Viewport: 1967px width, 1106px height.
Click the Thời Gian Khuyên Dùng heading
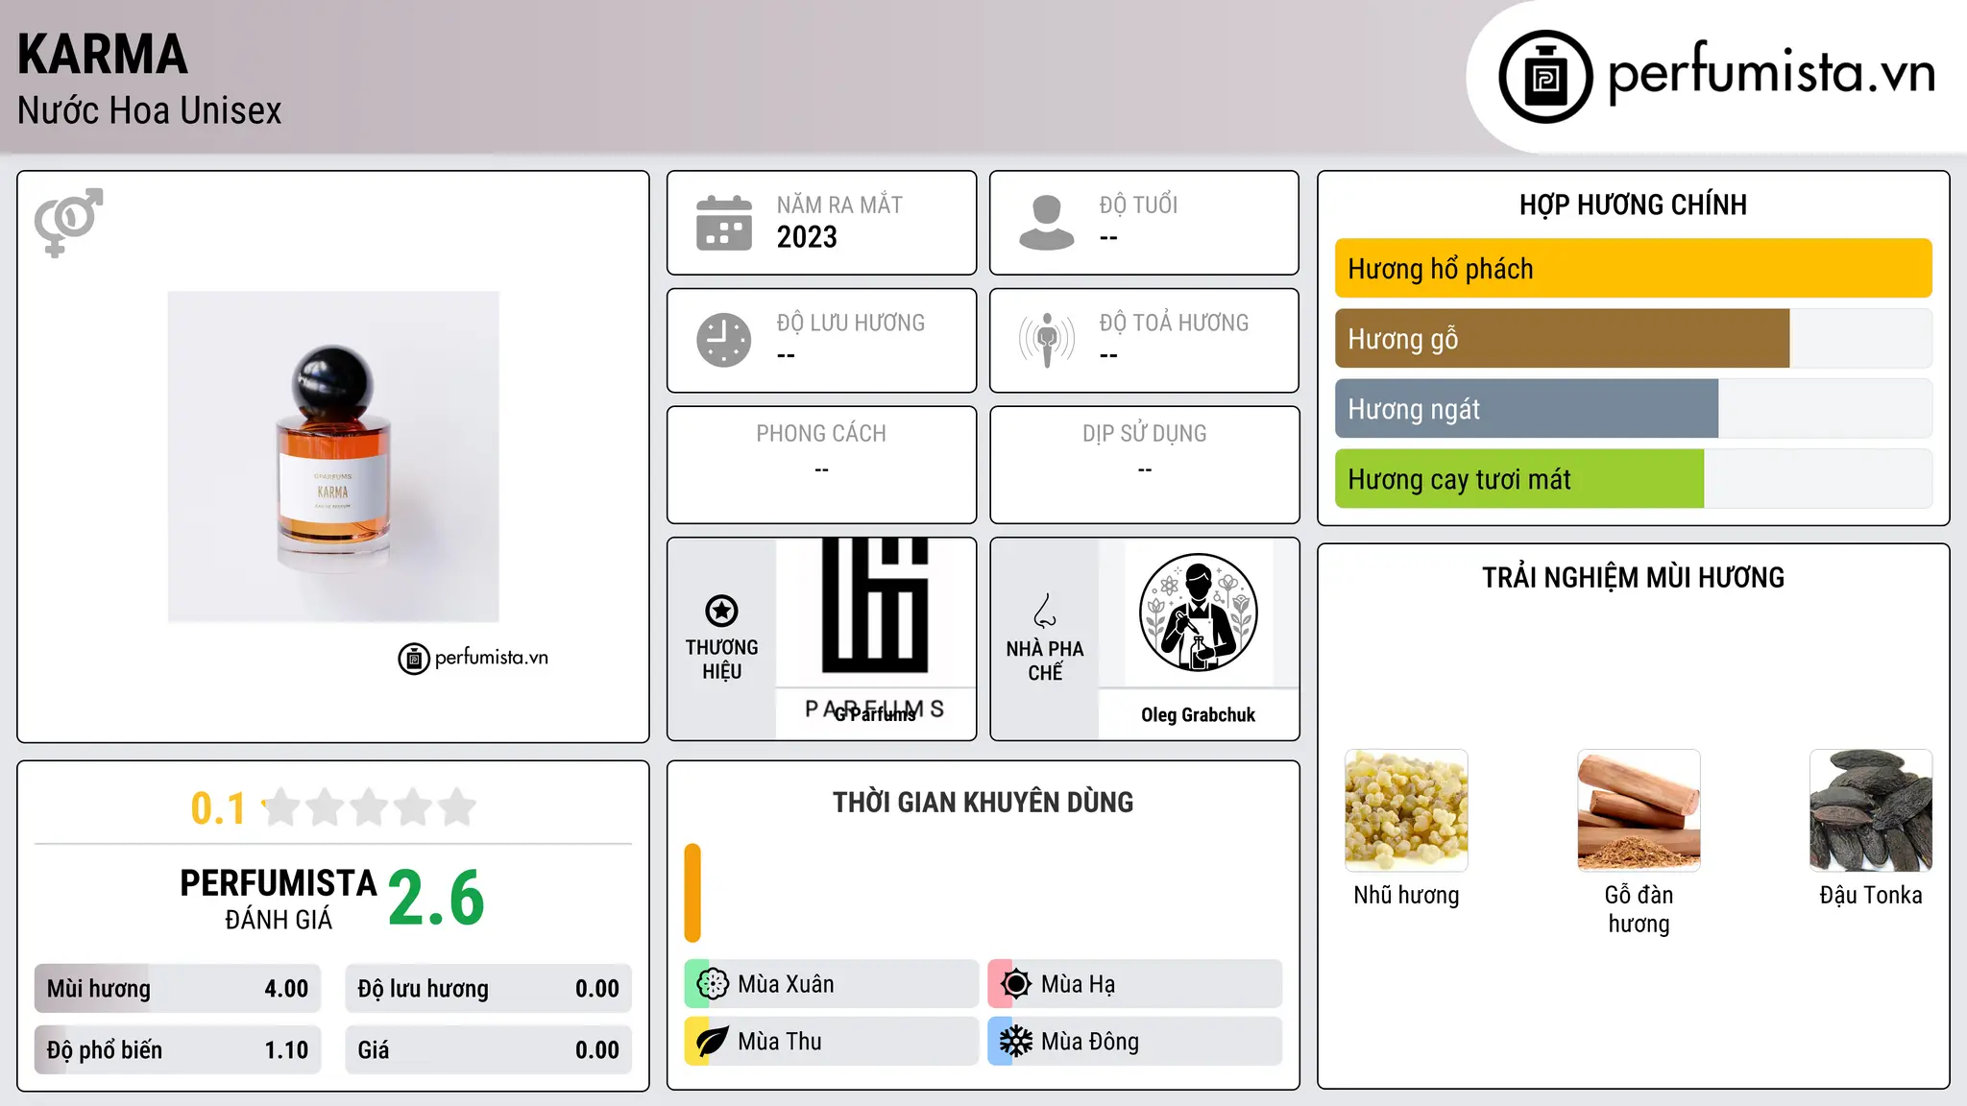click(x=983, y=803)
